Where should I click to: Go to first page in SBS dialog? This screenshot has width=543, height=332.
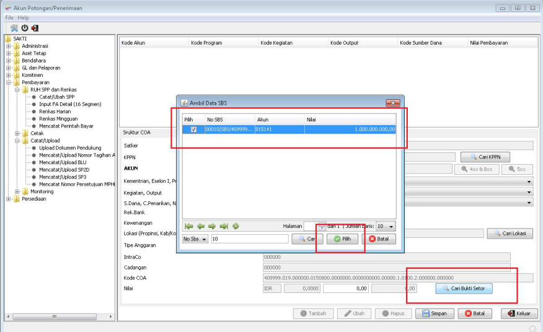pos(188,227)
